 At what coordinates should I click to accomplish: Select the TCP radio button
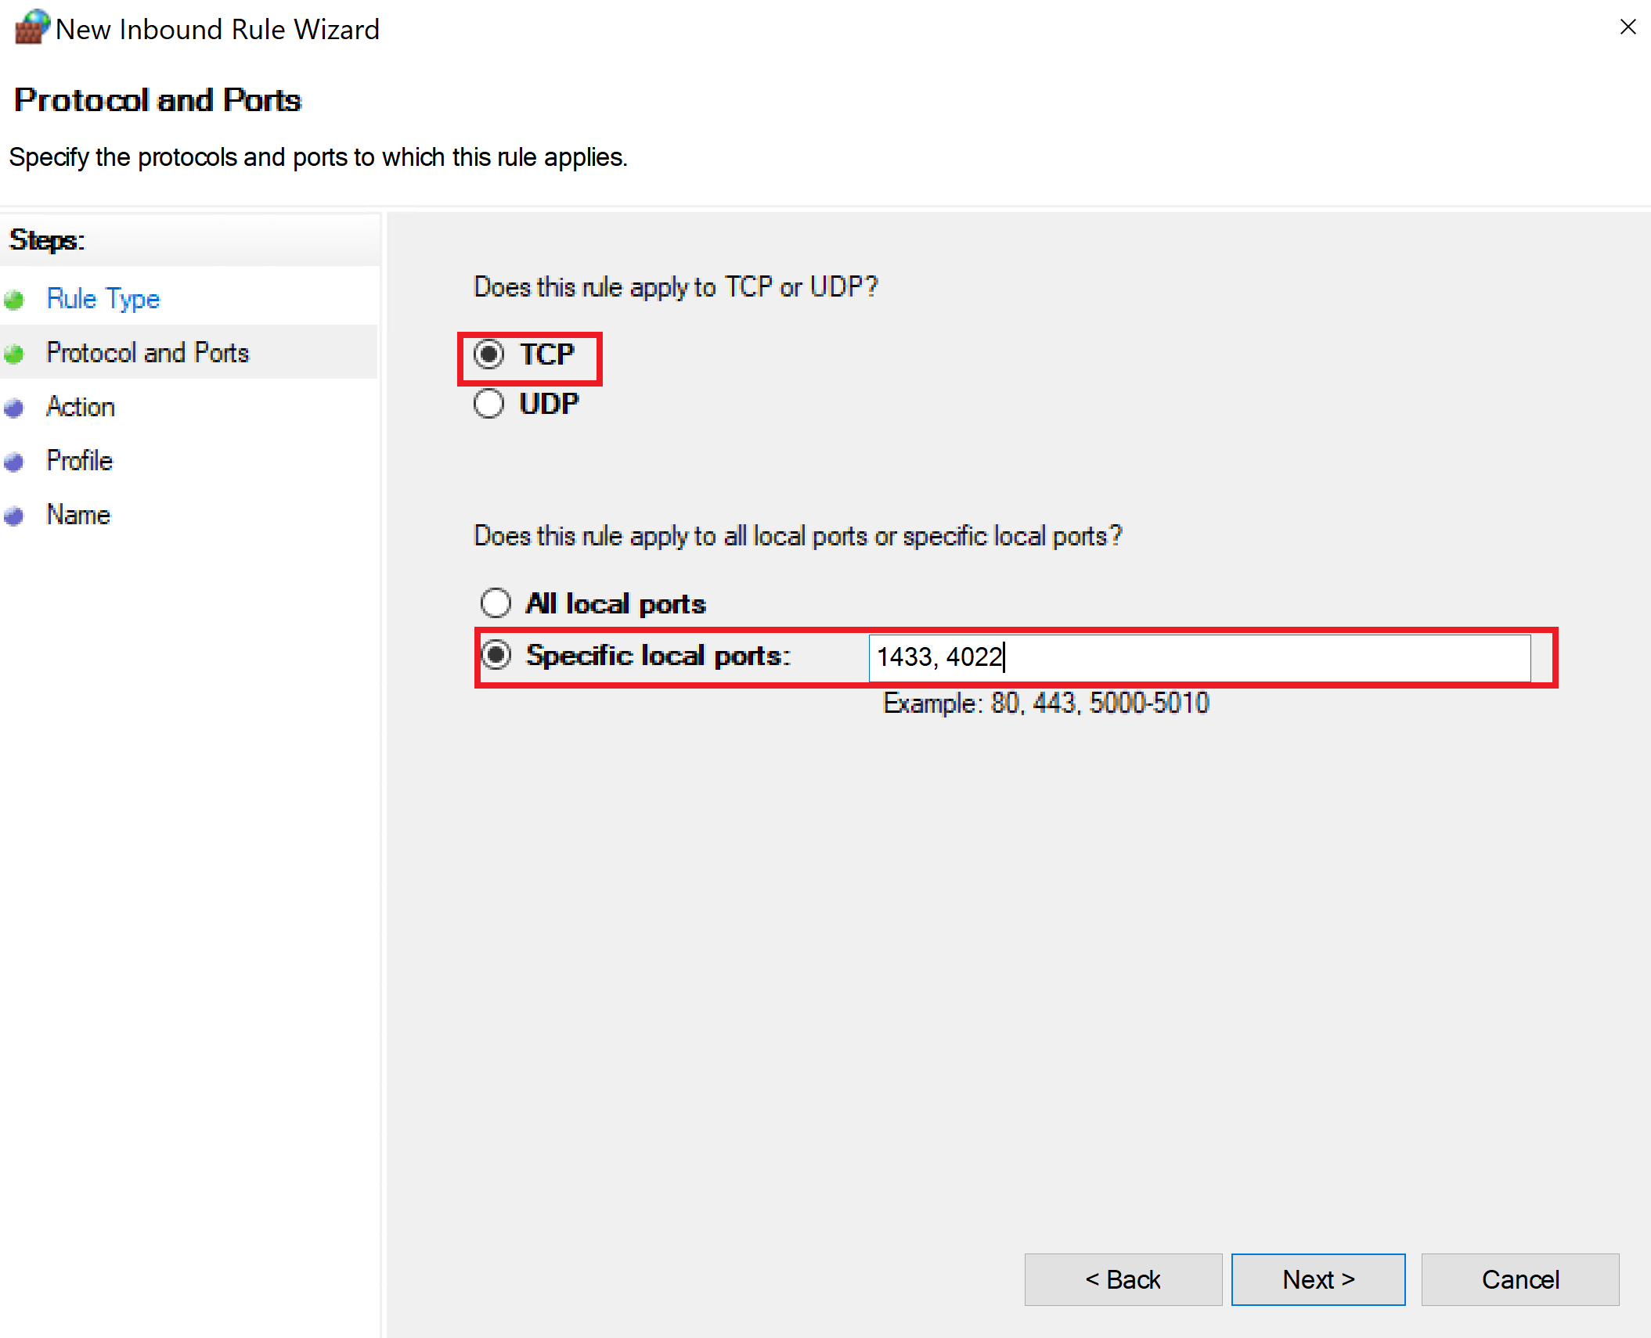coord(489,354)
